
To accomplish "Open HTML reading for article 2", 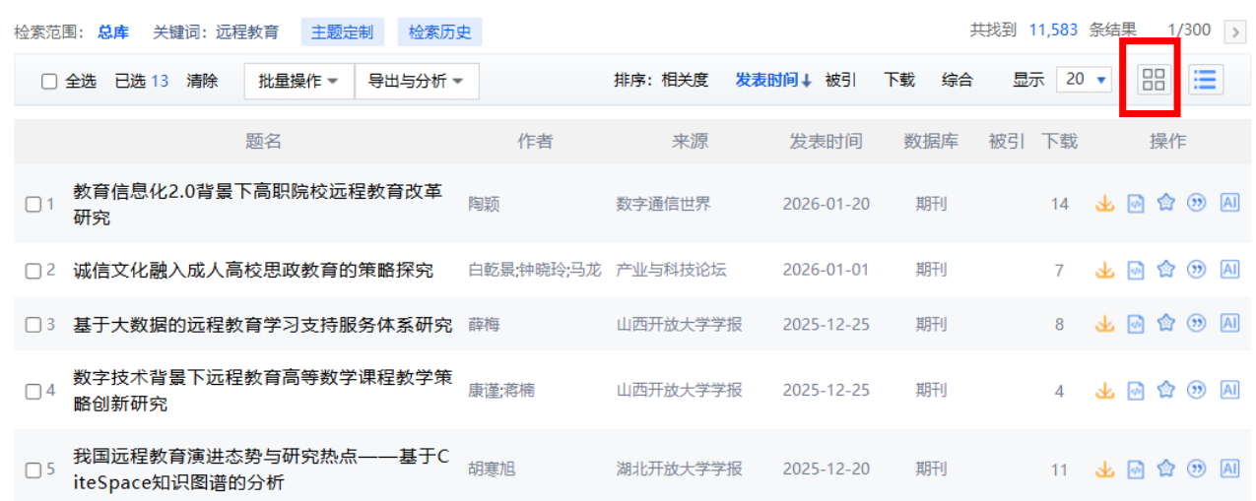I will (1135, 270).
